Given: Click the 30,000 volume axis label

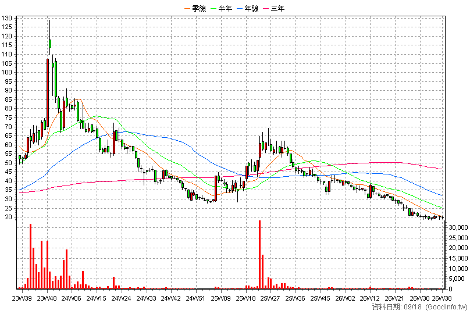Looking at the screenshot, I should (x=458, y=228).
